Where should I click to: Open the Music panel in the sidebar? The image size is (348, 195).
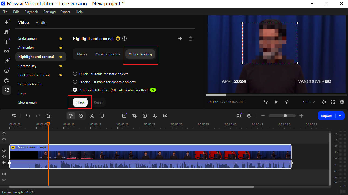[x=6, y=32]
